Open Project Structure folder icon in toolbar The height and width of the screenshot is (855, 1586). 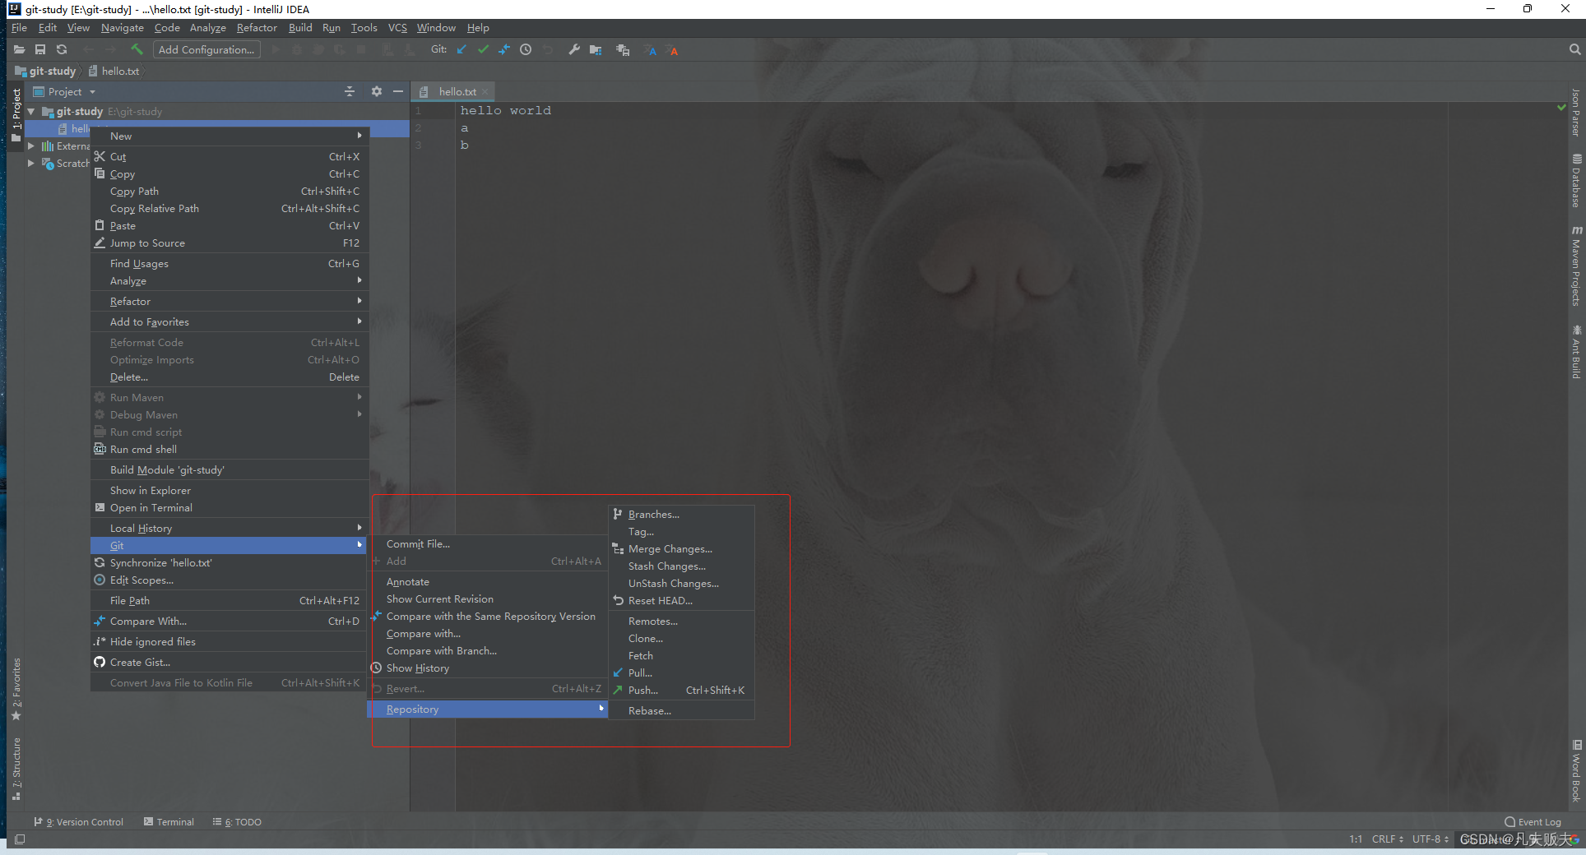(596, 50)
